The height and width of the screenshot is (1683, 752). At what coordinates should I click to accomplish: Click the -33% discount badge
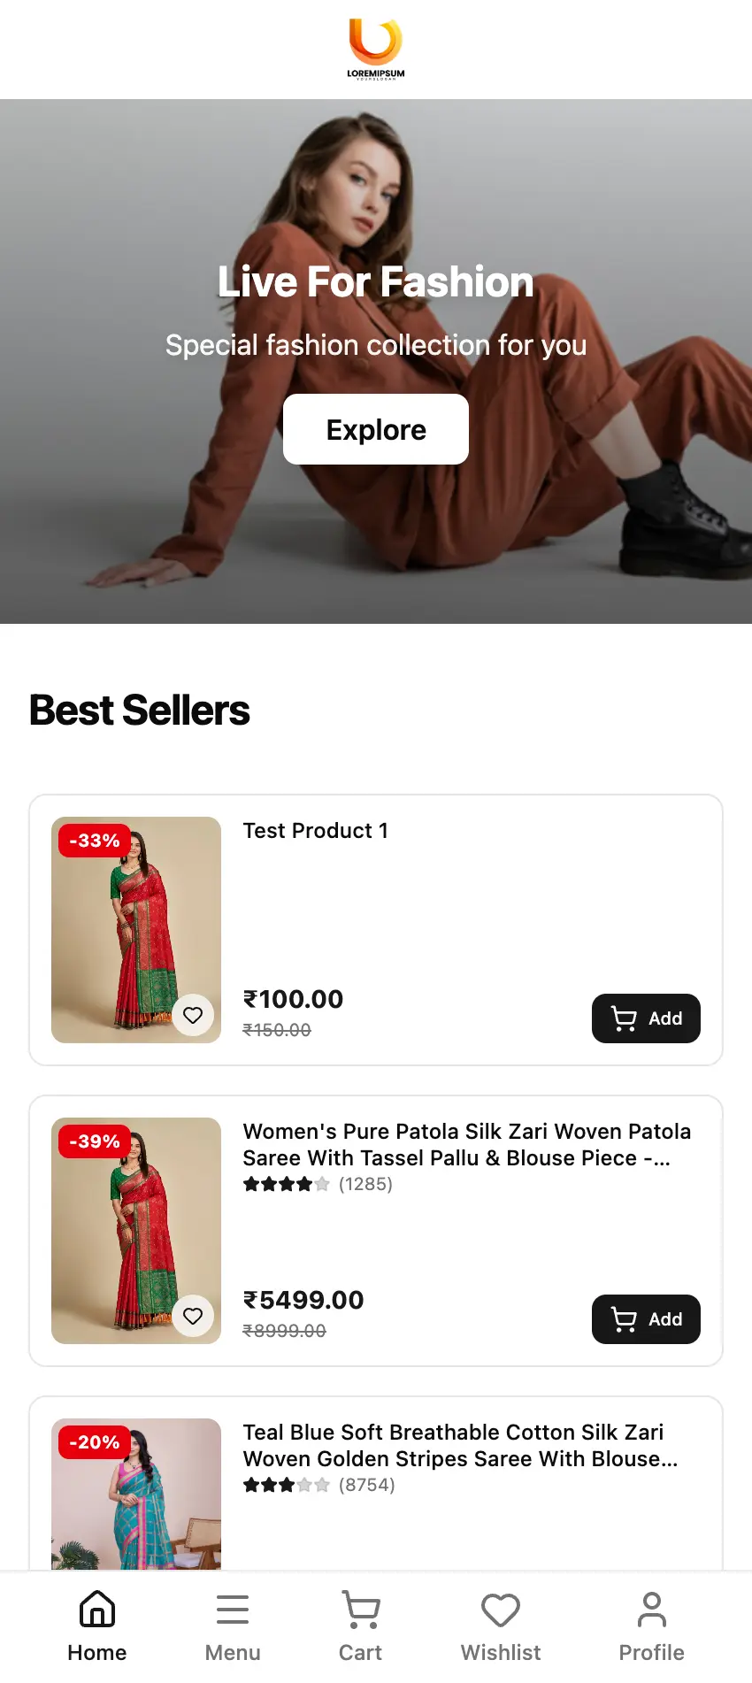coord(95,841)
